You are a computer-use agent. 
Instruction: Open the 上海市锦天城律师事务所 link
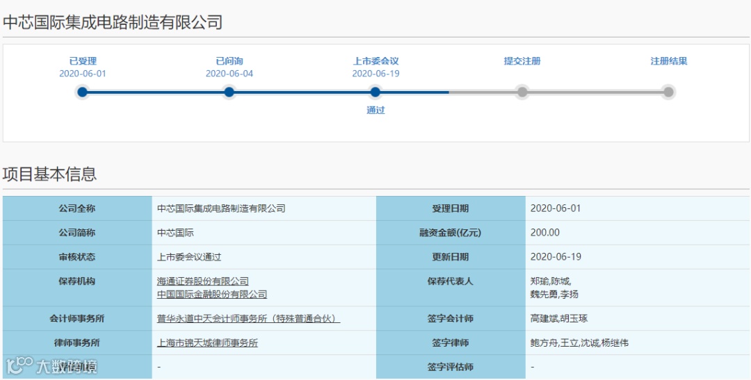pos(207,343)
